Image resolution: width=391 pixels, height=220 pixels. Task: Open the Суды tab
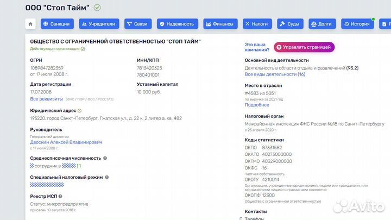point(290,24)
